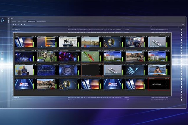188x125 pixels.
Task: Toggle Active check for the row above Waiting For Data
Action: (181, 97)
